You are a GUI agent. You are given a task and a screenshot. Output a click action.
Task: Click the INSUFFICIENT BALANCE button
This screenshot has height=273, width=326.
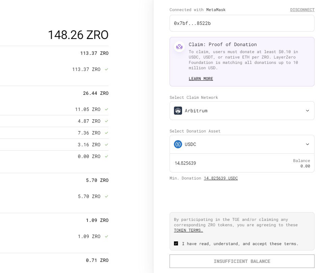point(242,261)
